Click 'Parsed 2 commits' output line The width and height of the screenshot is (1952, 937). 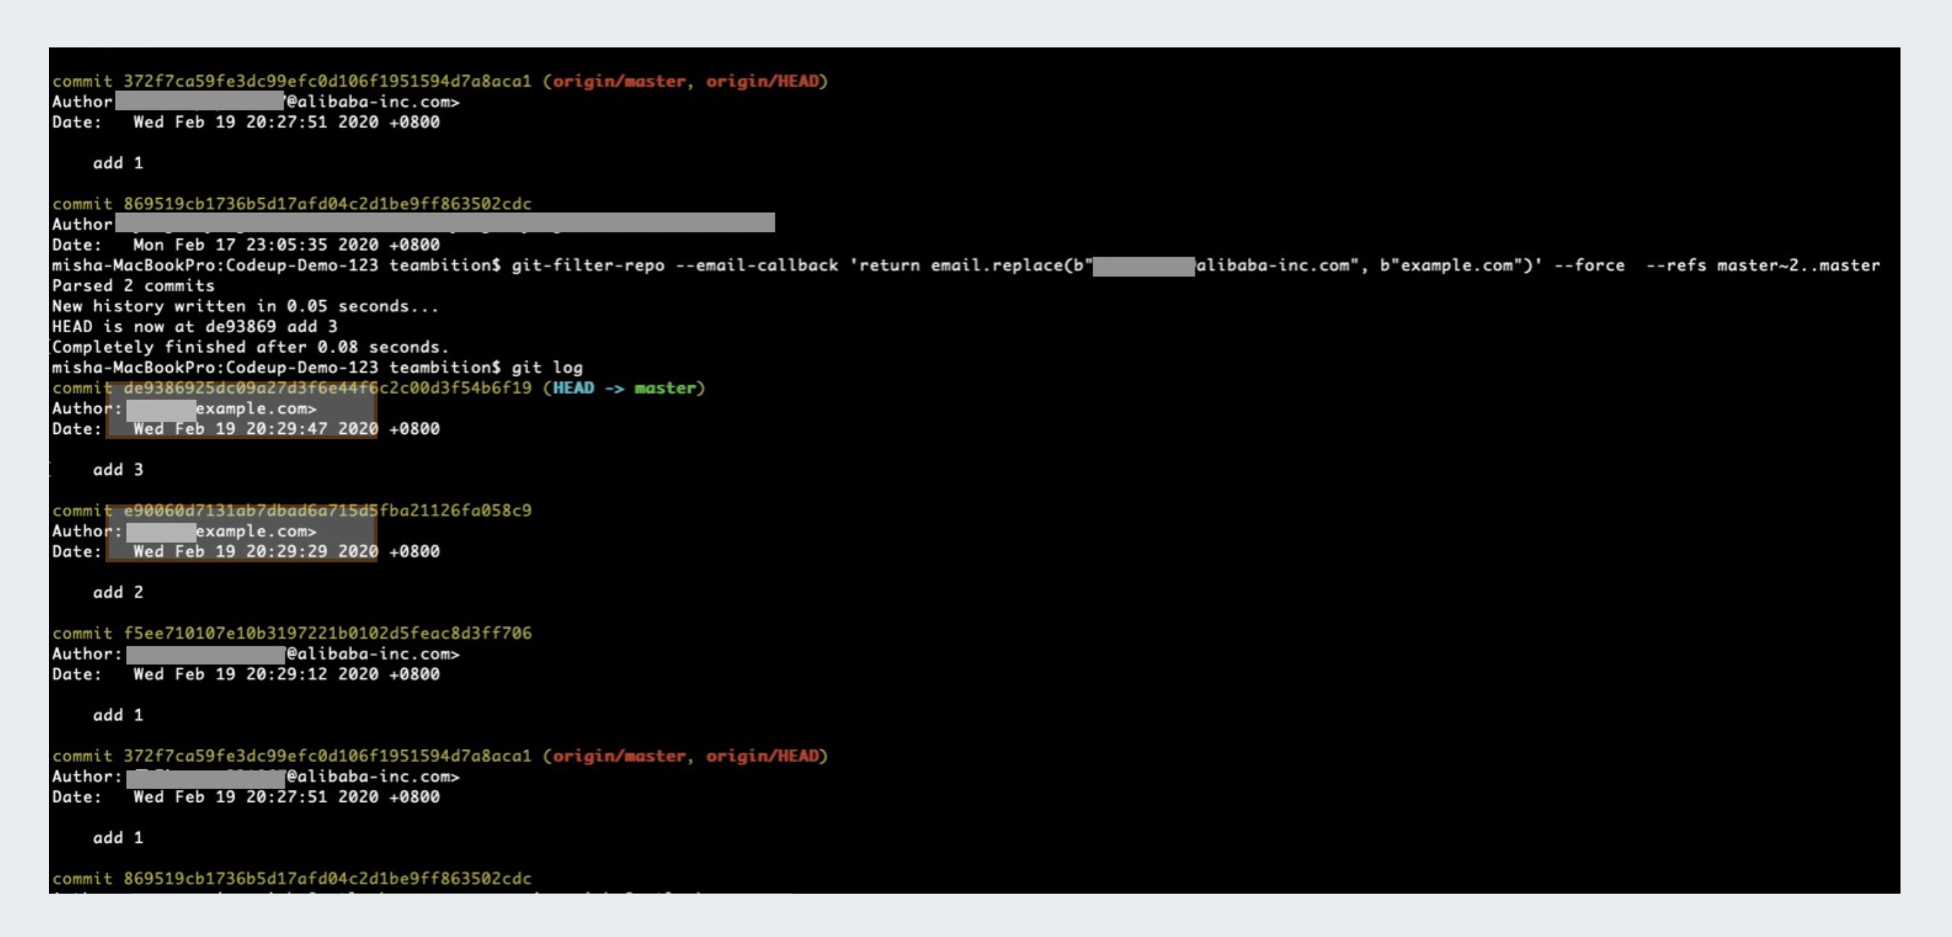[134, 286]
